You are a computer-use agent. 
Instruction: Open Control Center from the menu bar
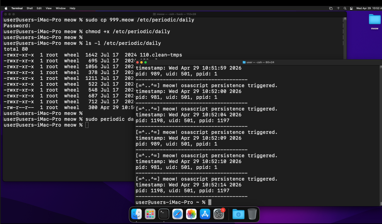click(x=351, y=8)
